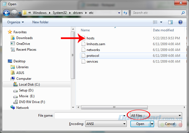Click the Recent Places icon
This screenshot has width=189, height=133.
coord(13,49)
